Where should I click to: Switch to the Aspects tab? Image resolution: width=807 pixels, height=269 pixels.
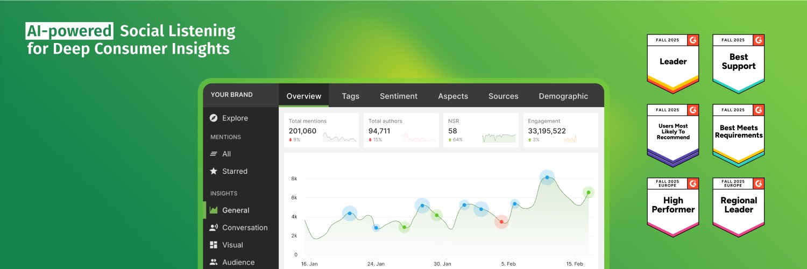pos(453,96)
